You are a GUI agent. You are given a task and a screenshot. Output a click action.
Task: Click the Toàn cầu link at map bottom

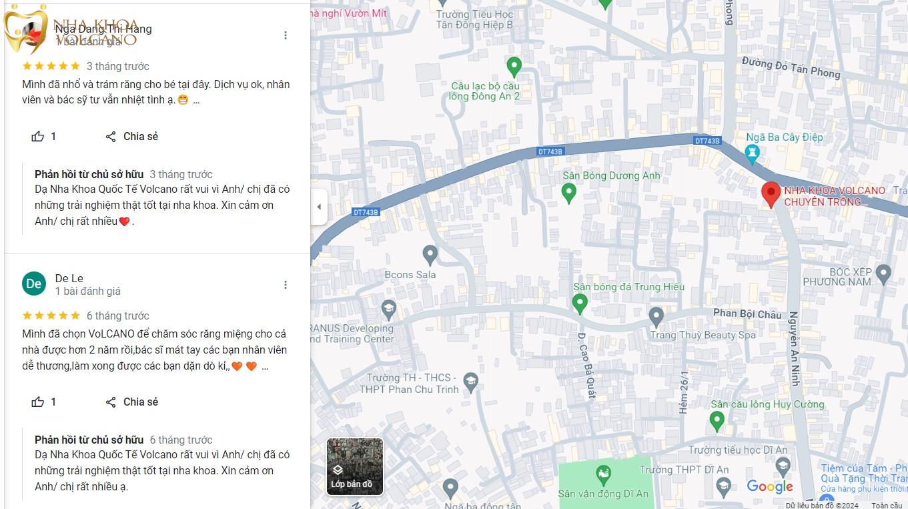[887, 505]
